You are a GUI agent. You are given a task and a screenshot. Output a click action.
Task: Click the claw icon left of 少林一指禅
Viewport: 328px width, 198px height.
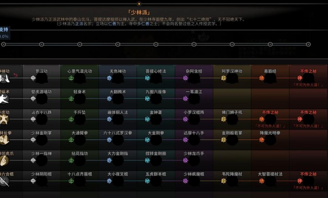[4, 160]
